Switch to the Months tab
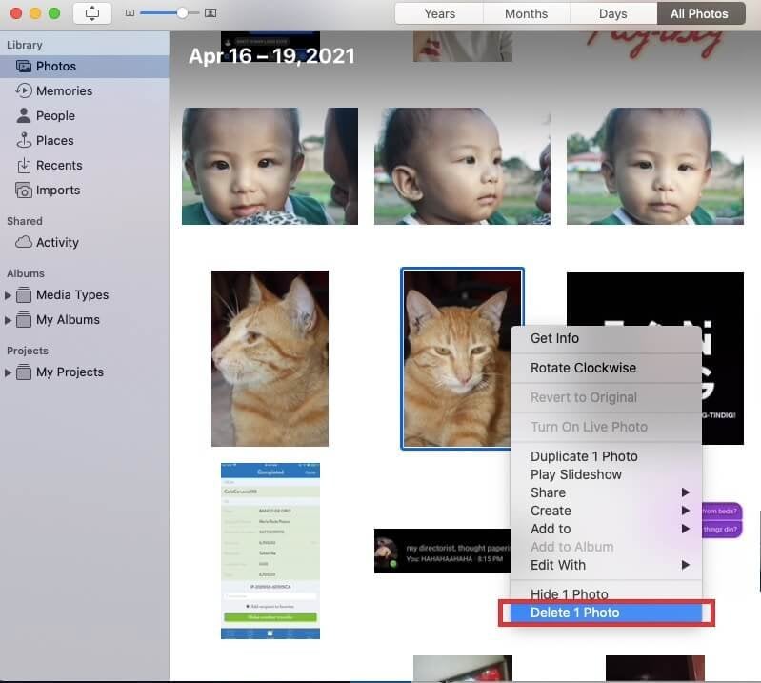Image resolution: width=761 pixels, height=683 pixels. [x=526, y=13]
